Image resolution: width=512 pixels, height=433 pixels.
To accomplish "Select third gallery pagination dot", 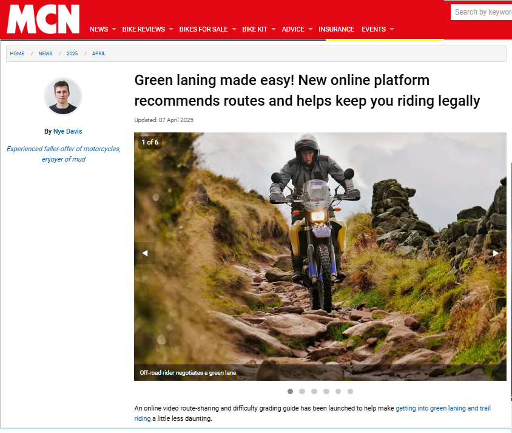I will coord(314,391).
